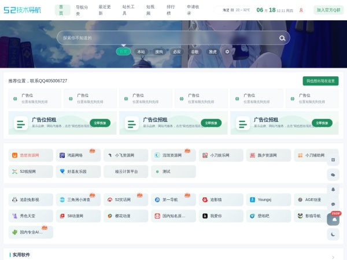347x260 pixels.
Task: Open 壁纸吧 card
Action: point(268,216)
